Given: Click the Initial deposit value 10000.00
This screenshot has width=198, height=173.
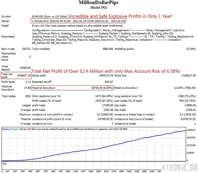Looking at the screenshot, I should (x=25, y=68).
